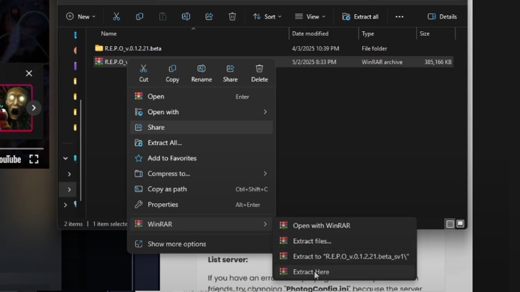Click the Rename icon in Explorer toolbar
The width and height of the screenshot is (520, 292).
(186, 17)
